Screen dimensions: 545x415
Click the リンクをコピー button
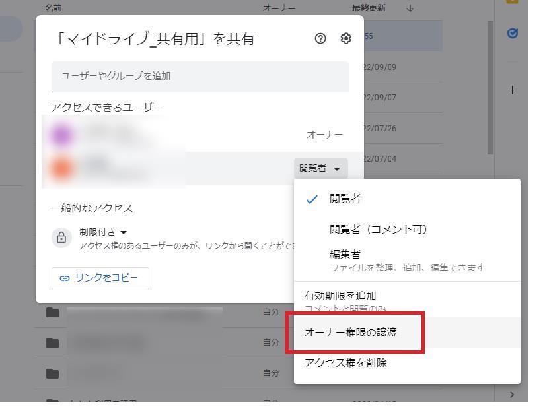point(100,278)
